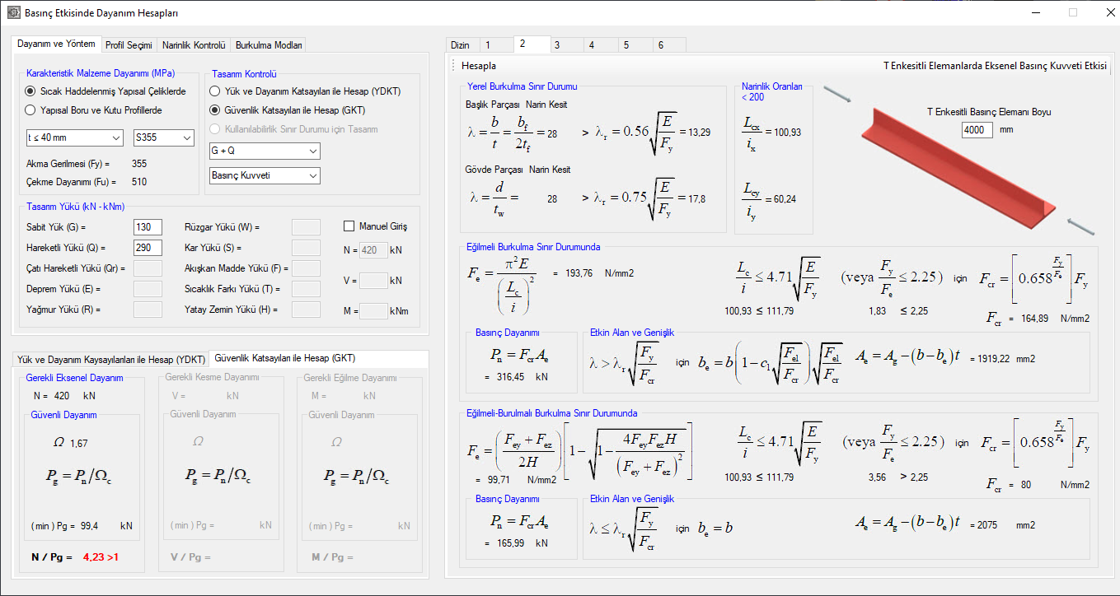Viewport: 1120px width, 596px height.
Task: Switch to tab 4
Action: tap(600, 45)
